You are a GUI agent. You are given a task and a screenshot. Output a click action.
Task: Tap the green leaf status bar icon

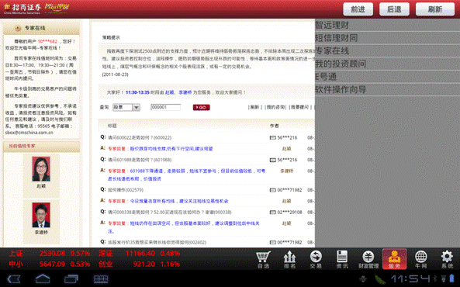(381, 278)
